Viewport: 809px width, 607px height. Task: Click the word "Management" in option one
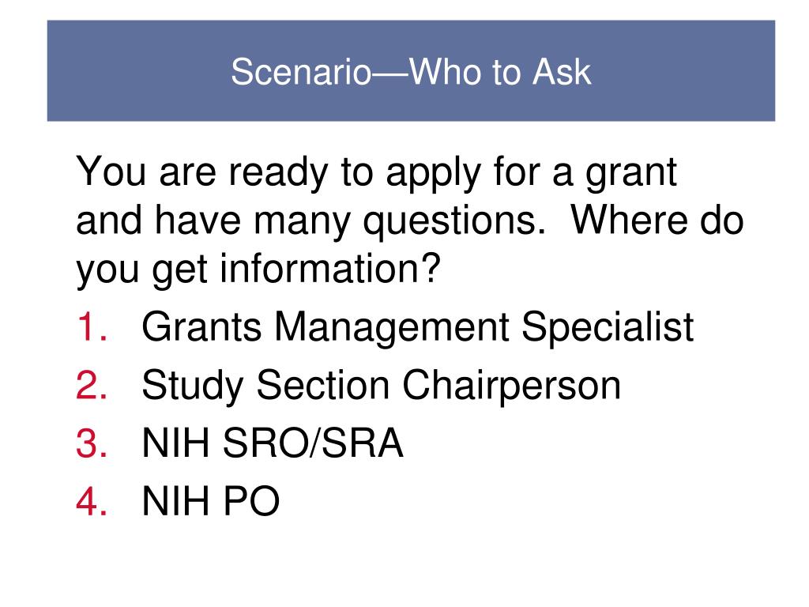(392, 328)
